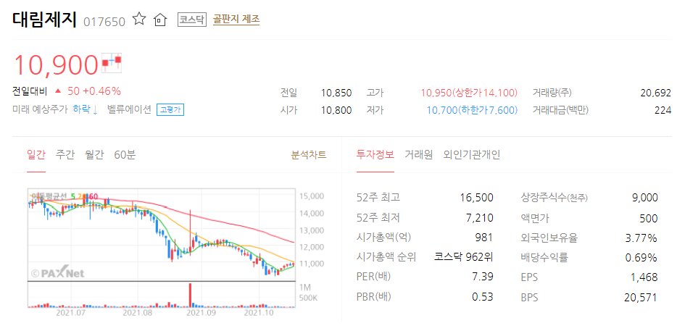Viewport: 677px width, 331px height.
Task: Click the 고평가 valuation badge
Action: [x=170, y=109]
